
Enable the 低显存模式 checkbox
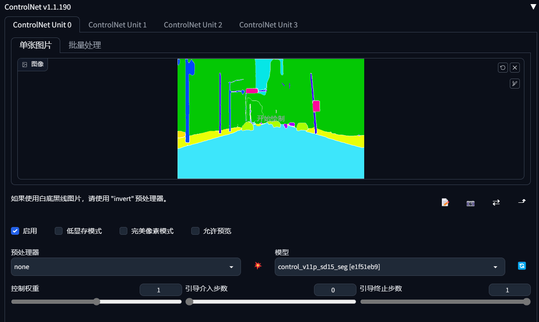coord(59,231)
